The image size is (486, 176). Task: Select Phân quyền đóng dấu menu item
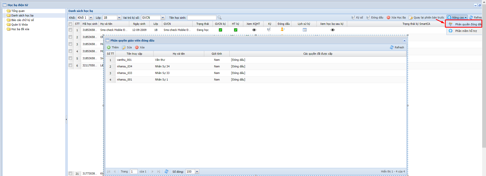point(465,24)
